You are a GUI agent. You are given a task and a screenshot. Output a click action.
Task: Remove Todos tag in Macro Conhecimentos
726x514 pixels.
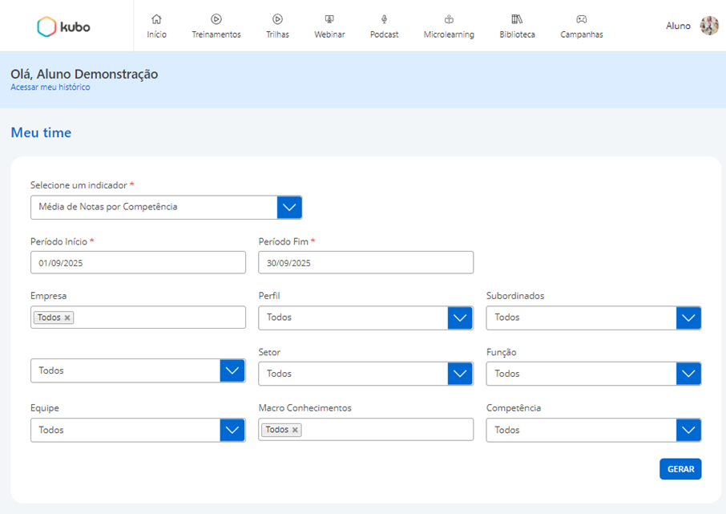click(295, 430)
